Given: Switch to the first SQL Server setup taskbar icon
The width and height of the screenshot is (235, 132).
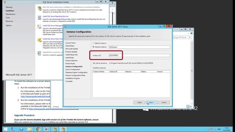Looking at the screenshot, I should tap(55, 129).
